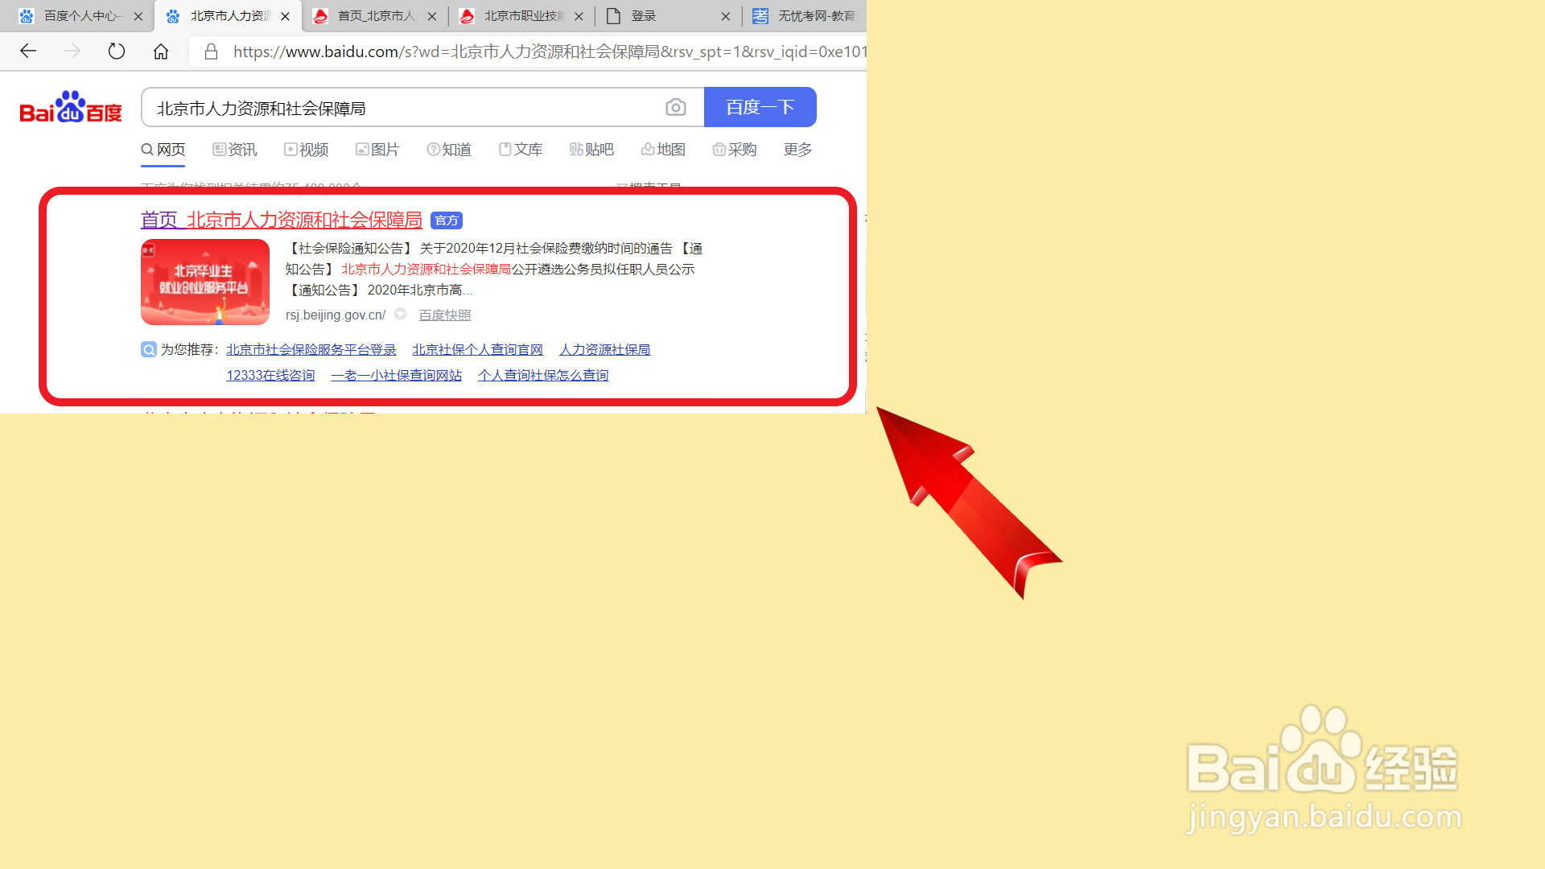Expand the arrow beside rsj.beijing.gov.cn
Viewport: 1545px width, 869px height.
pos(401,315)
